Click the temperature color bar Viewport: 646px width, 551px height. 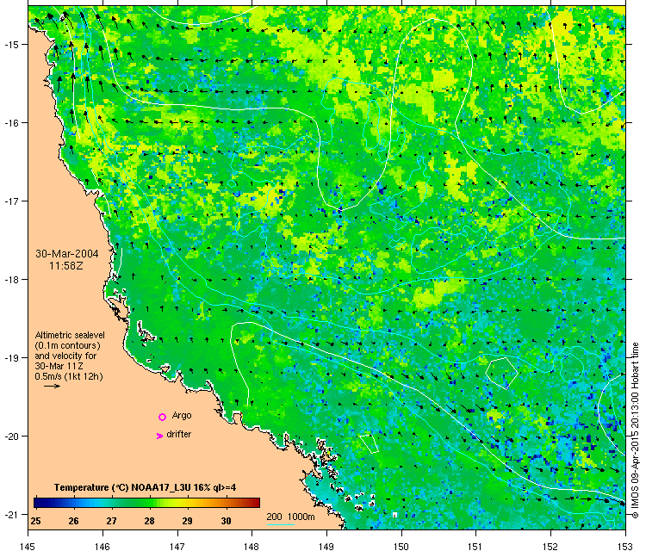coord(146,503)
